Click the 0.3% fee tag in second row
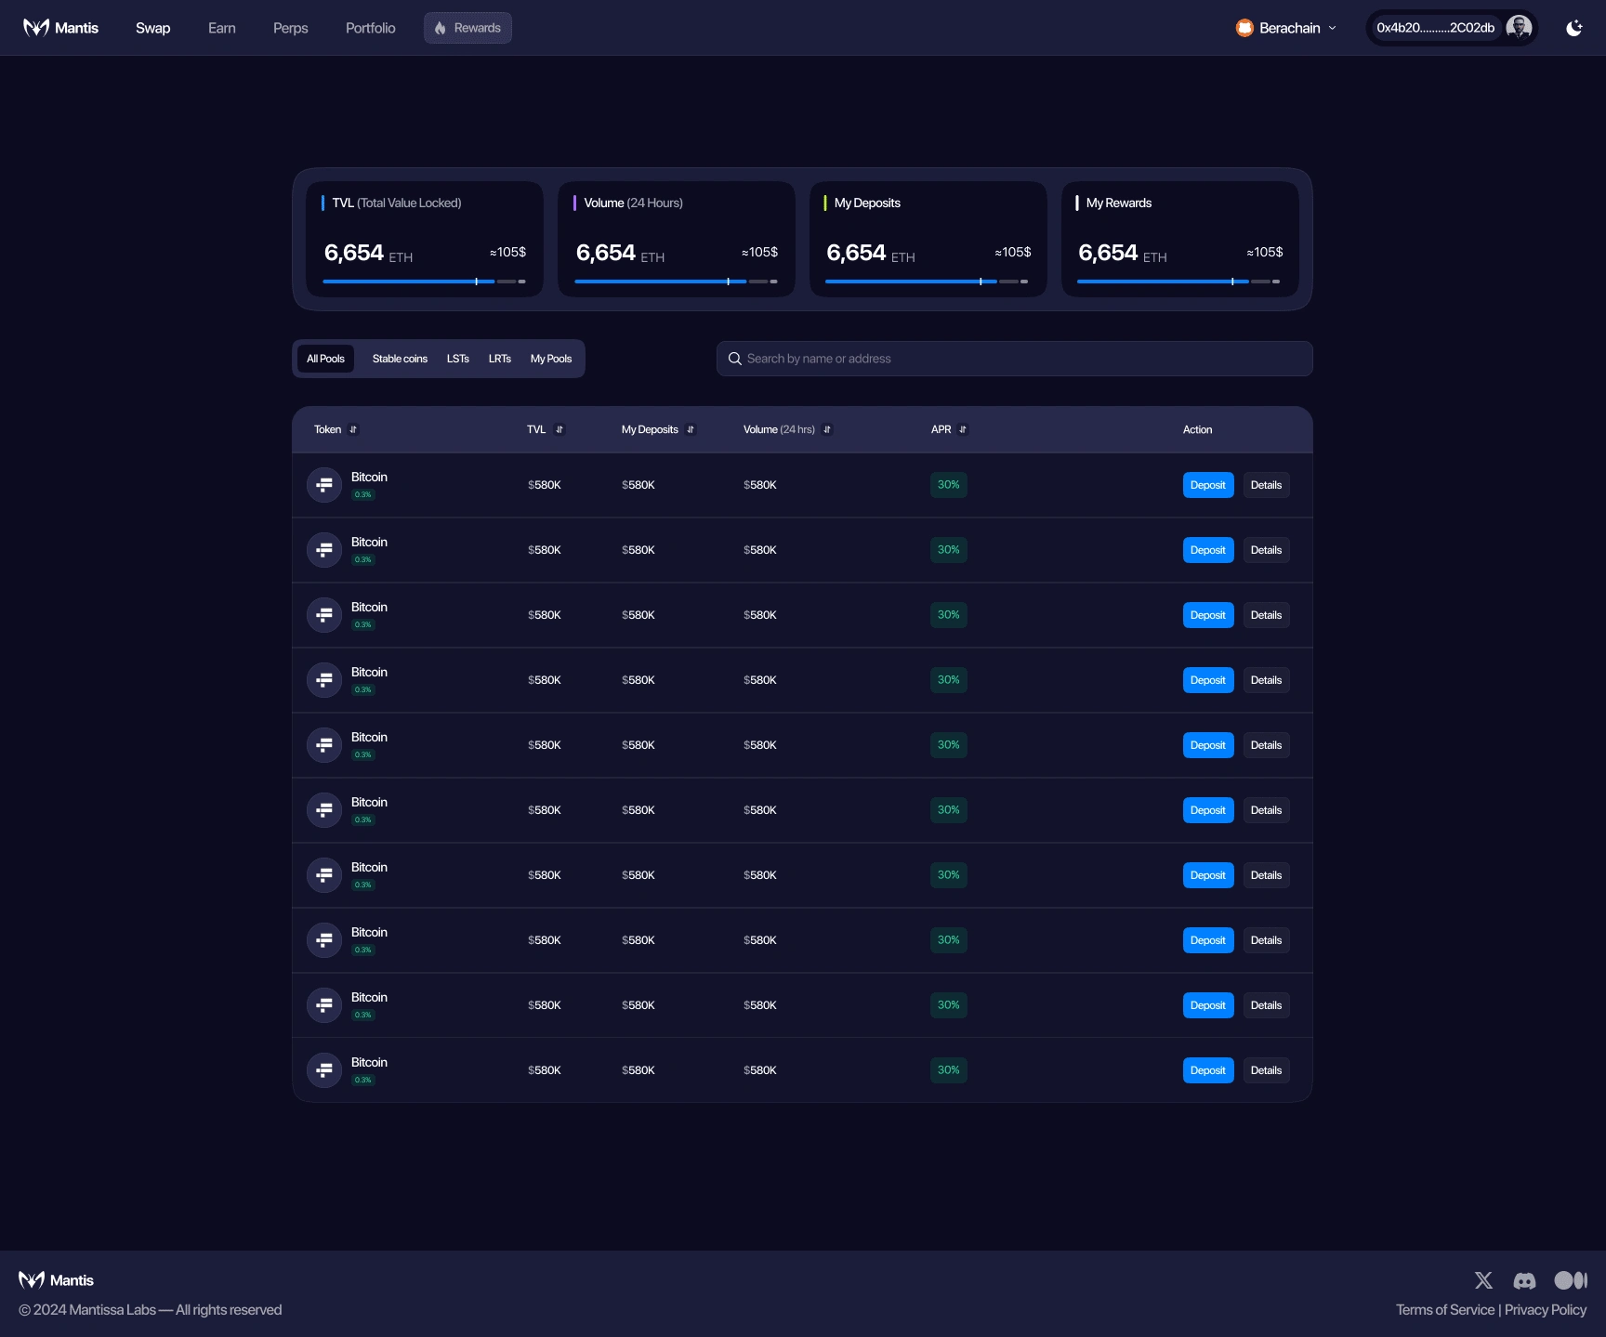Image resolution: width=1606 pixels, height=1337 pixels. point(362,560)
